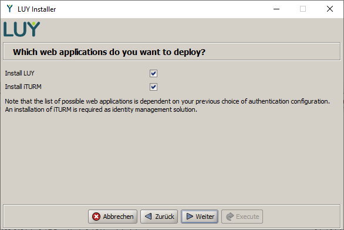Click the 'Which web applications' heading panel
The width and height of the screenshot is (344, 230).
click(x=171, y=52)
